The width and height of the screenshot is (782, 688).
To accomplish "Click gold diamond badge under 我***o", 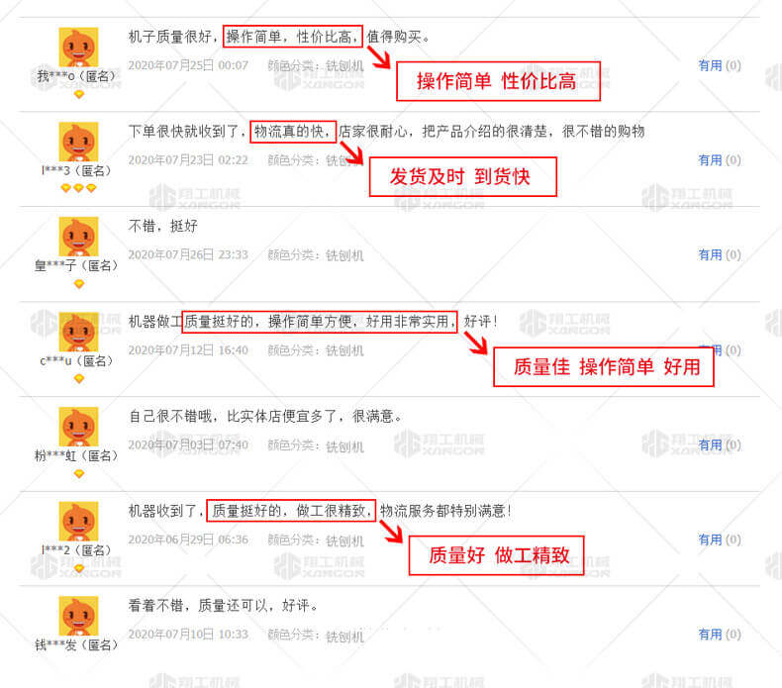I will pos(79,94).
